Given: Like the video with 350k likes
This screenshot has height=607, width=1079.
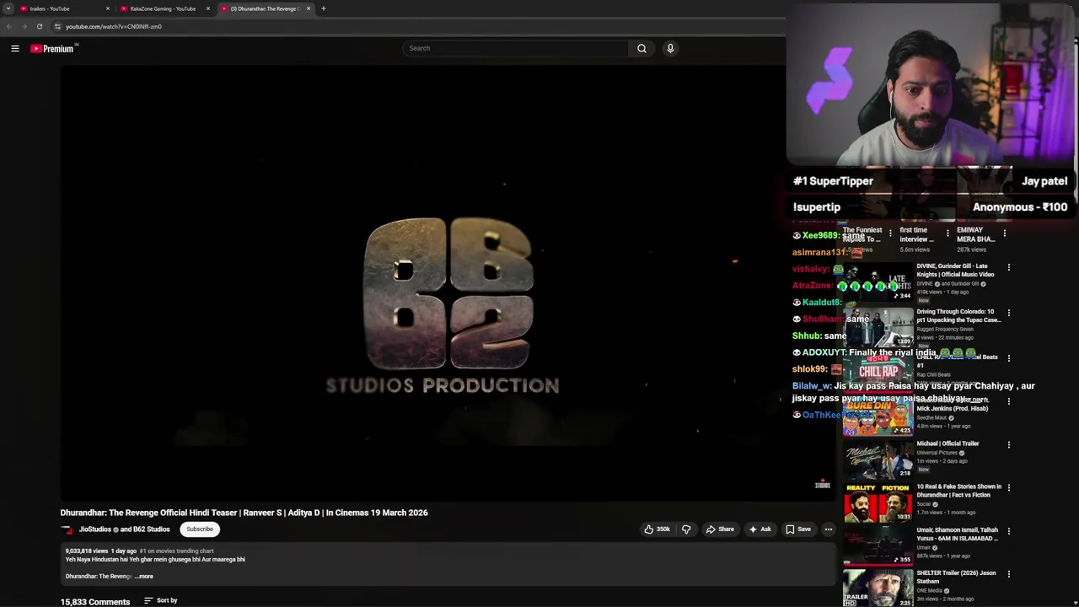Looking at the screenshot, I should [x=657, y=529].
